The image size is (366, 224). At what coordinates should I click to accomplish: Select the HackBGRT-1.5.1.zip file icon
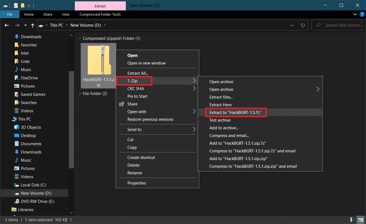tap(98, 66)
